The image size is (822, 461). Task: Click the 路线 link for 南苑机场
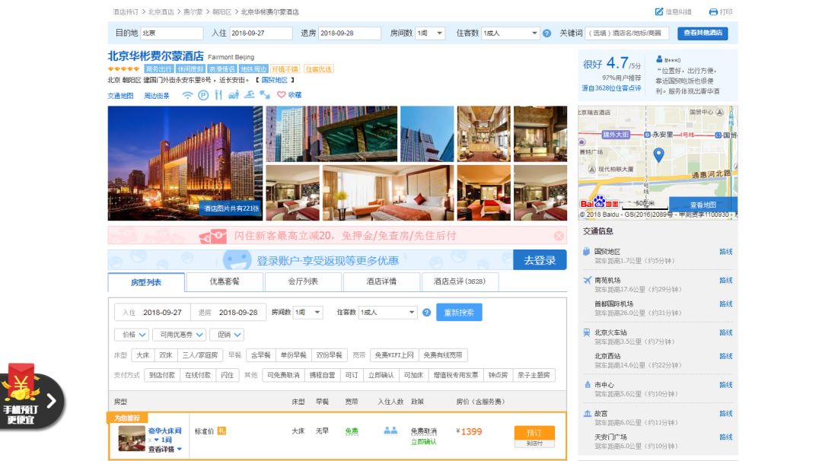[726, 280]
